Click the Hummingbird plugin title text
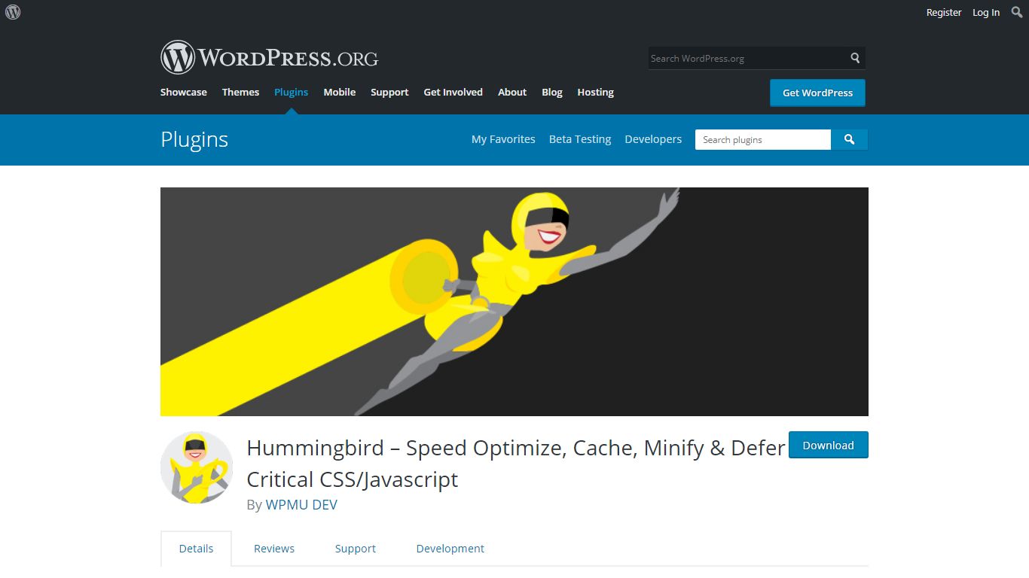The image size is (1029, 578). pos(516,464)
